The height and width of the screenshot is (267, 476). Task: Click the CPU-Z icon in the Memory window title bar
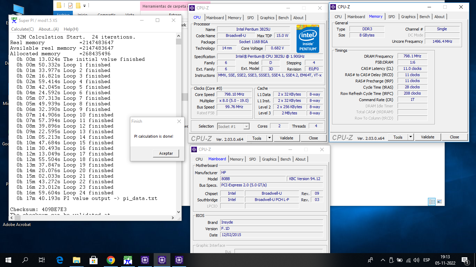click(x=333, y=7)
